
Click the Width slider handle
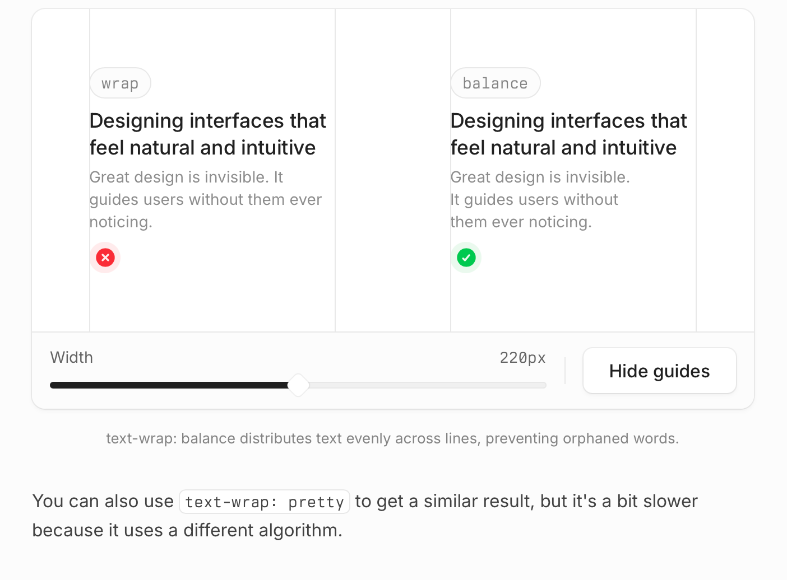[x=298, y=385]
